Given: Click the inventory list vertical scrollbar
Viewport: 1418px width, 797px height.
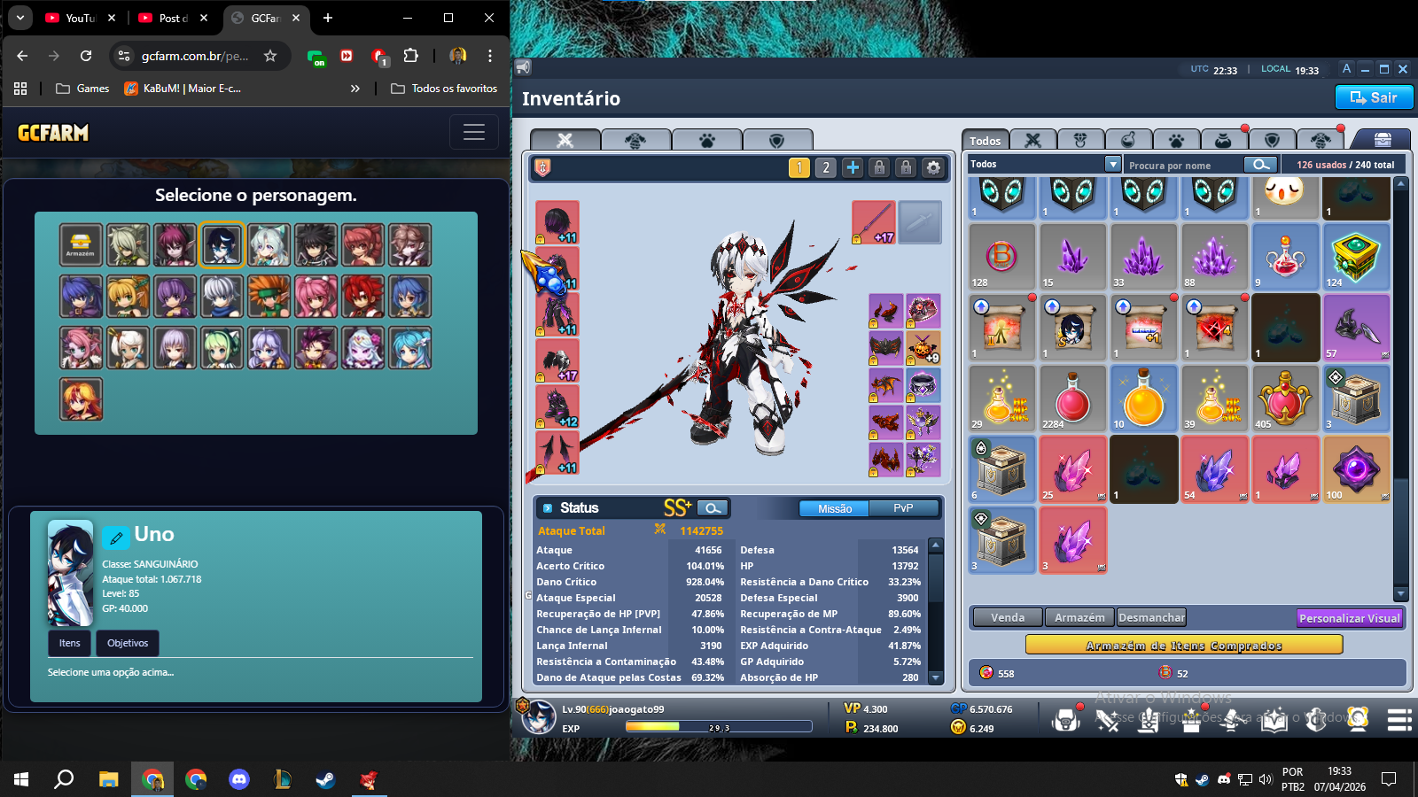Looking at the screenshot, I should (x=1400, y=390).
